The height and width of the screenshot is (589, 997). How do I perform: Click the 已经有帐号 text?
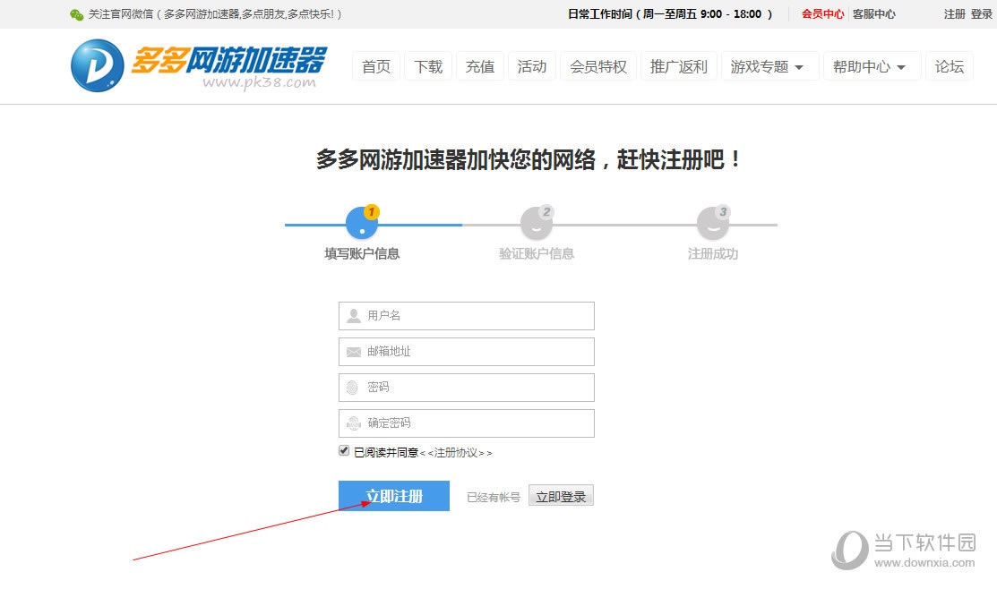pos(494,498)
